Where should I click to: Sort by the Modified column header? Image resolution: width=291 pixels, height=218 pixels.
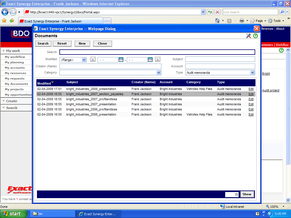click(x=44, y=83)
